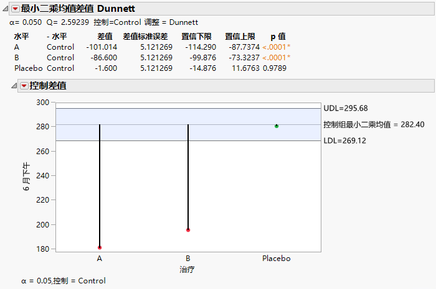Click the p 值 column header
This screenshot has height=289, width=436.
coord(278,36)
